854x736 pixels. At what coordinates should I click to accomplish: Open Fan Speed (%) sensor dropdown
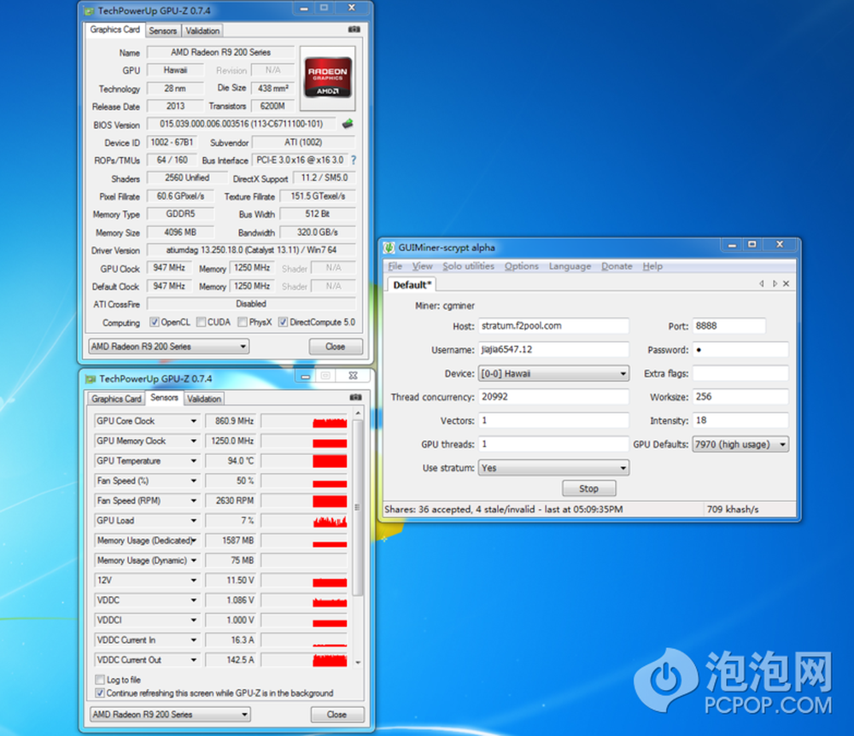coord(193,481)
